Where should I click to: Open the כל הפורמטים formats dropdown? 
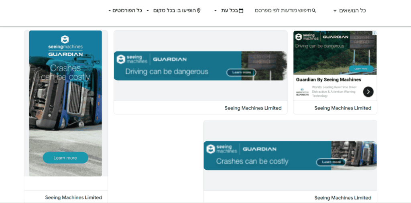pos(125,10)
